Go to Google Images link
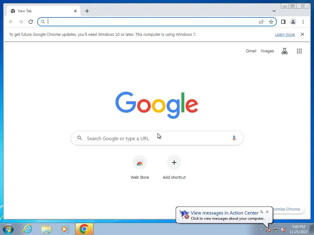 [267, 51]
